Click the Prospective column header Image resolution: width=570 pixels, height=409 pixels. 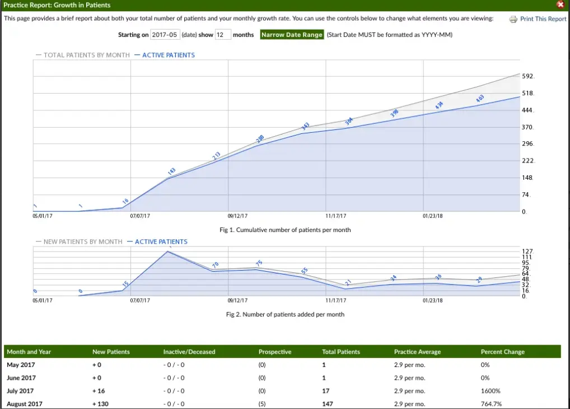click(x=275, y=351)
